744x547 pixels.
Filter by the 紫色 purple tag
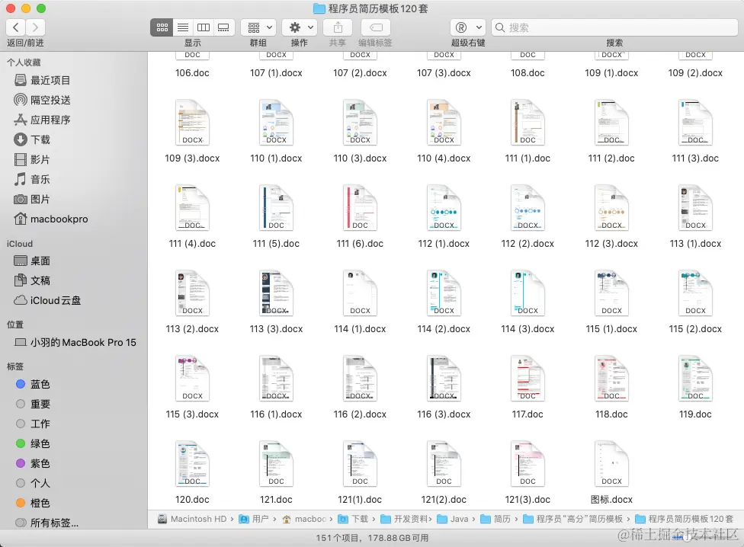(x=33, y=463)
